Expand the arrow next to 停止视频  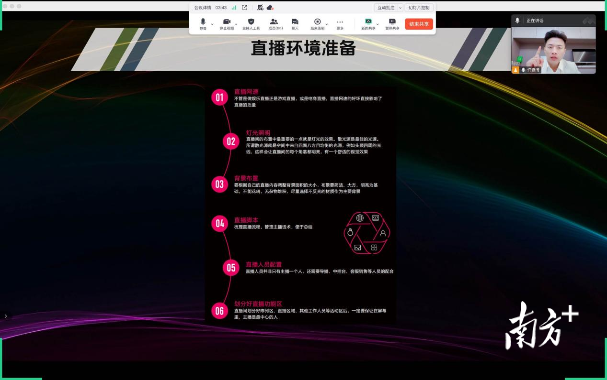(236, 24)
